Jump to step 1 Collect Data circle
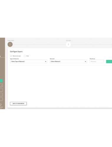Image resolution: width=112 pixels, height=147 pixels. pyautogui.click(x=10, y=44)
